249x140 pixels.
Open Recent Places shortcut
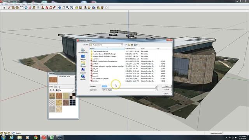coord(83,51)
